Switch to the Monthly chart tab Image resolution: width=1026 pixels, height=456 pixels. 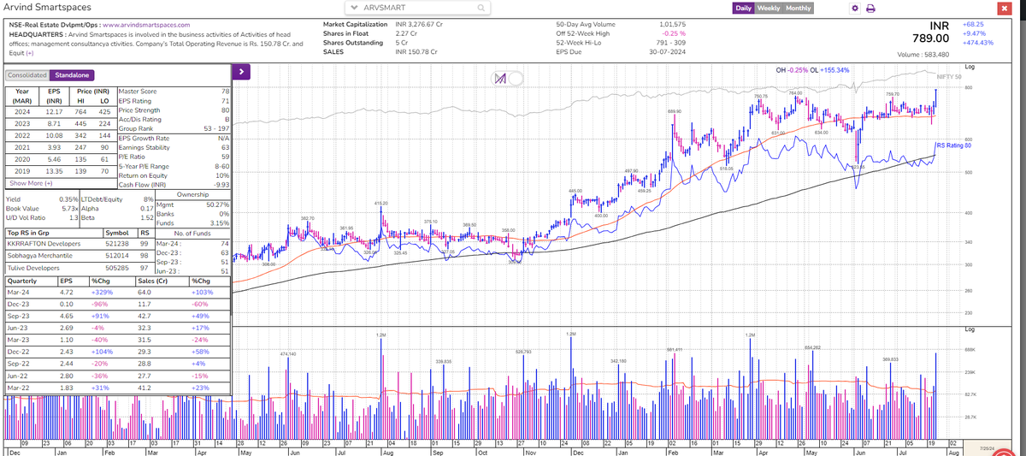click(799, 9)
